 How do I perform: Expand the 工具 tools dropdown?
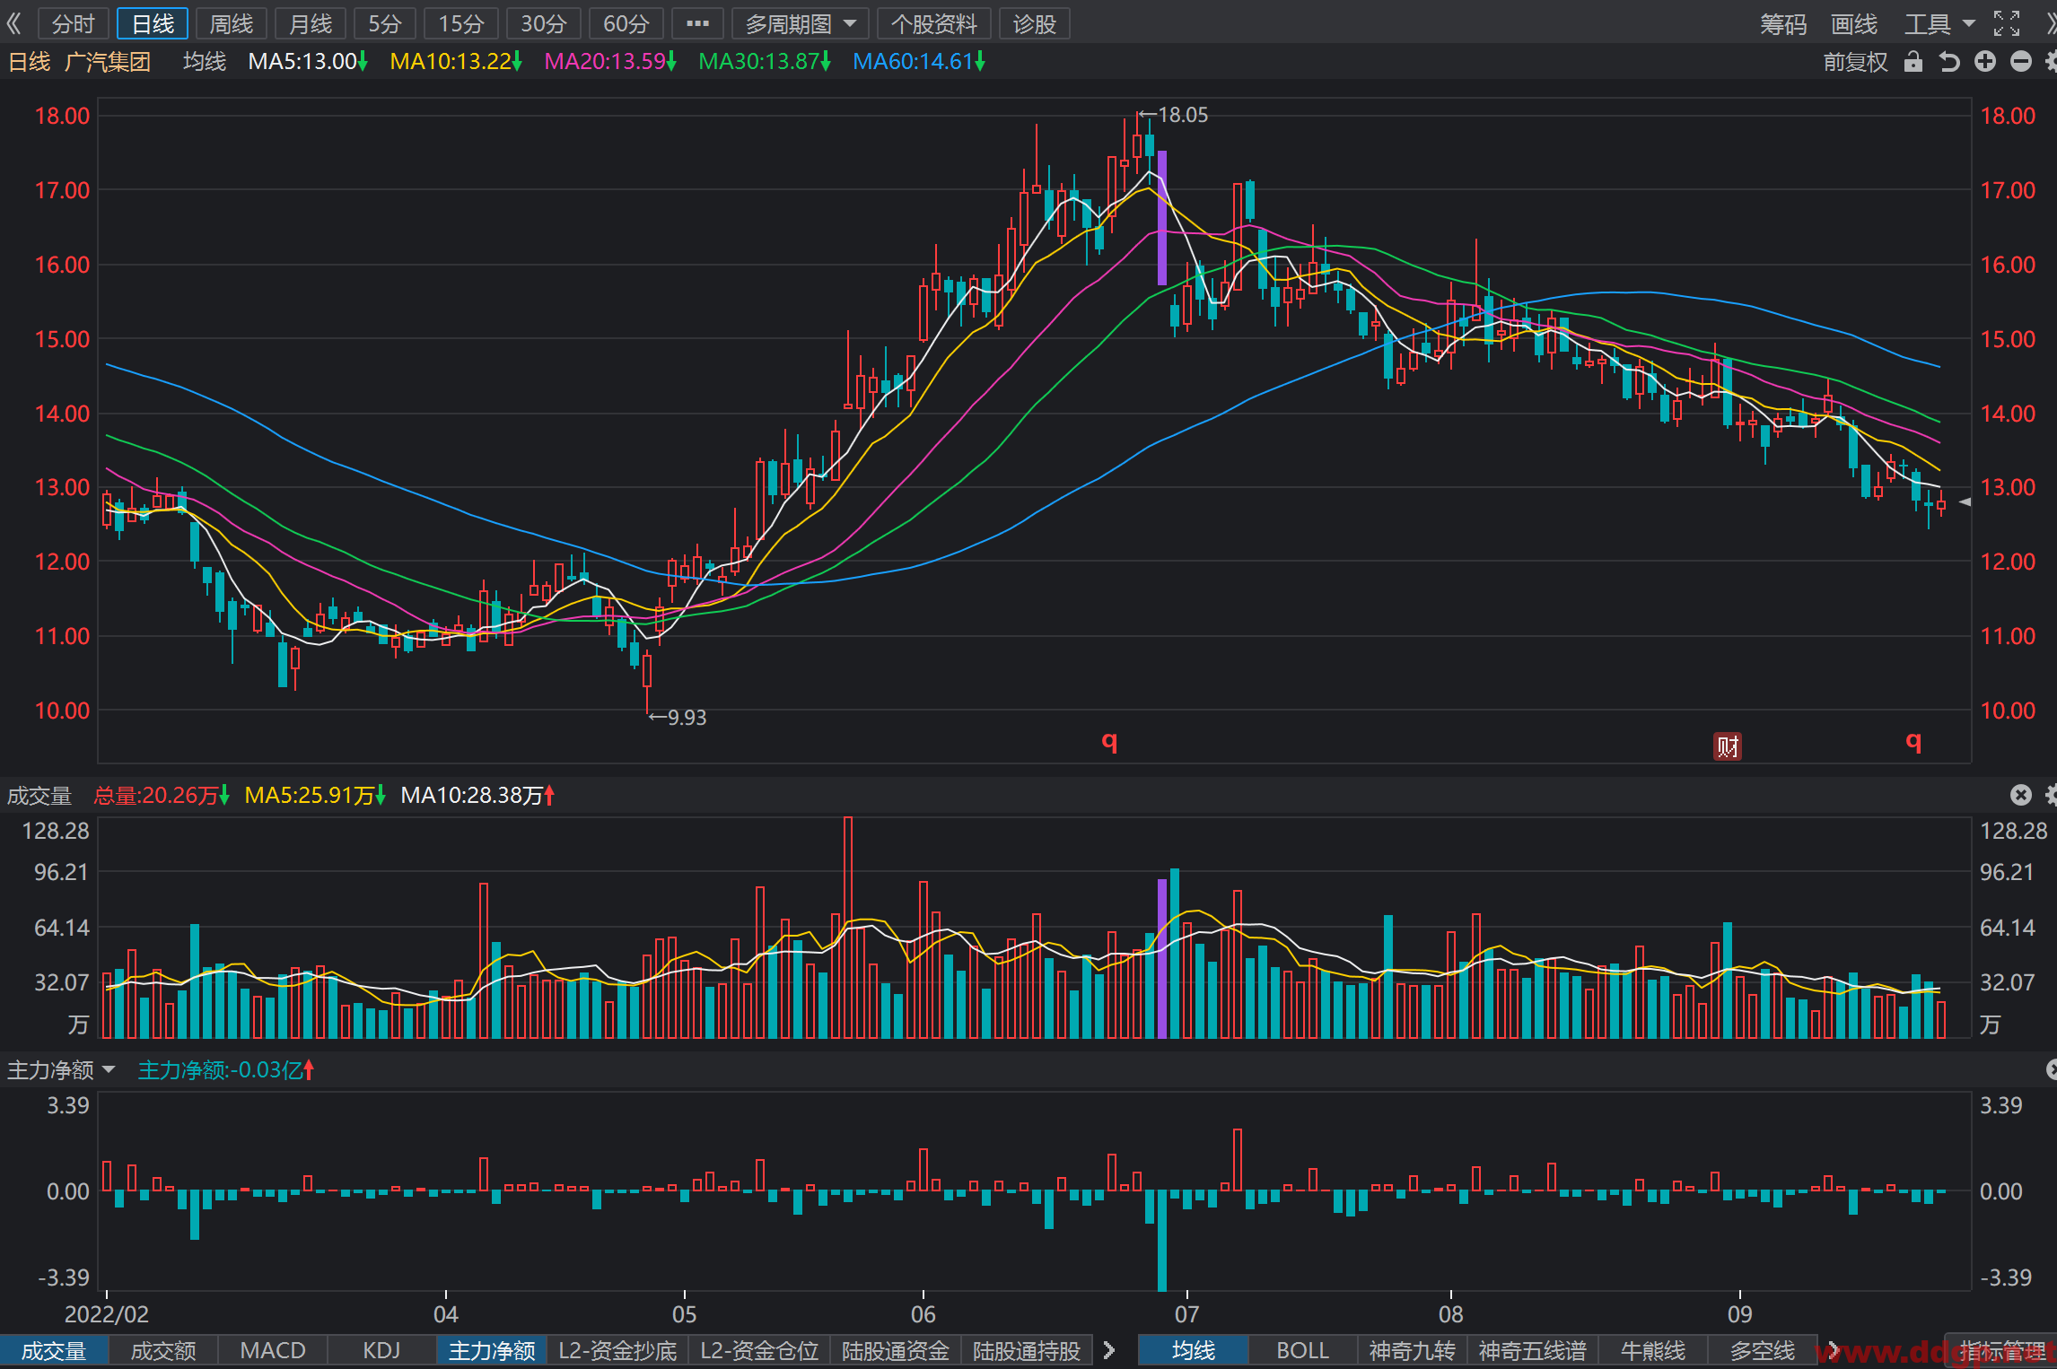click(1939, 23)
